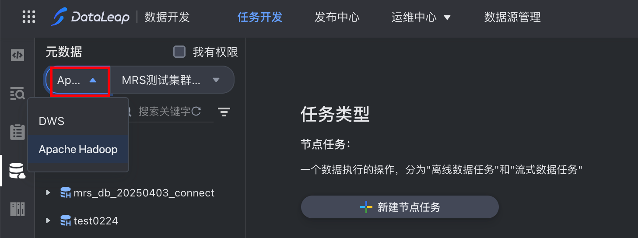Open the data search sidebar icon
This screenshot has height=238, width=638.
pos(18,93)
